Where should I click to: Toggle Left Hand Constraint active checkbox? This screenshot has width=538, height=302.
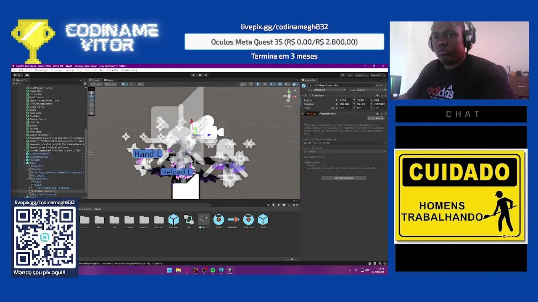pyautogui.click(x=311, y=85)
